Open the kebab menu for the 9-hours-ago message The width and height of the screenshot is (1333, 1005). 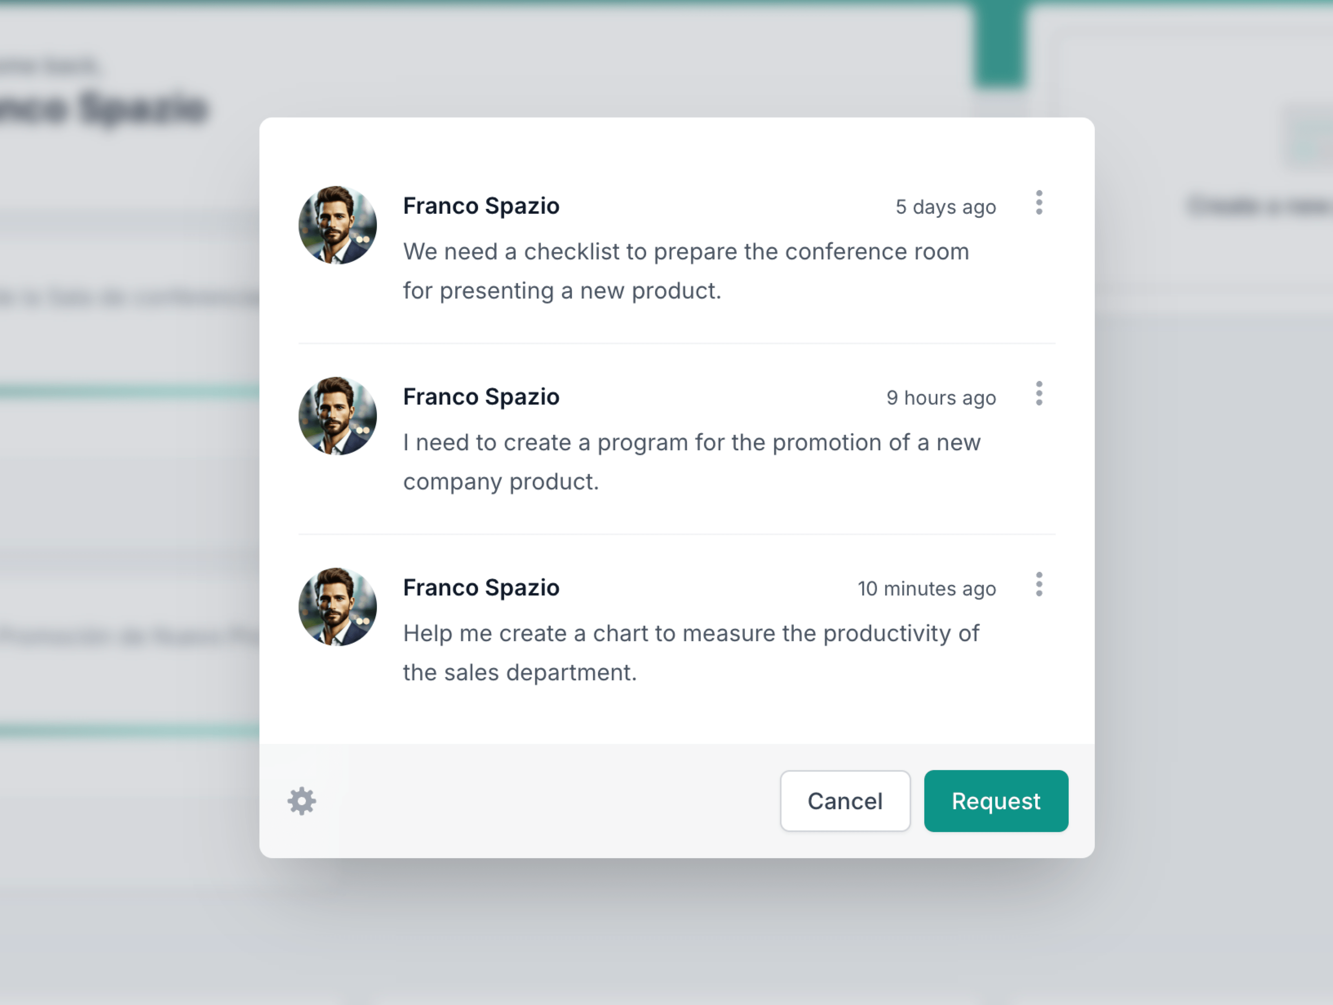1038,395
